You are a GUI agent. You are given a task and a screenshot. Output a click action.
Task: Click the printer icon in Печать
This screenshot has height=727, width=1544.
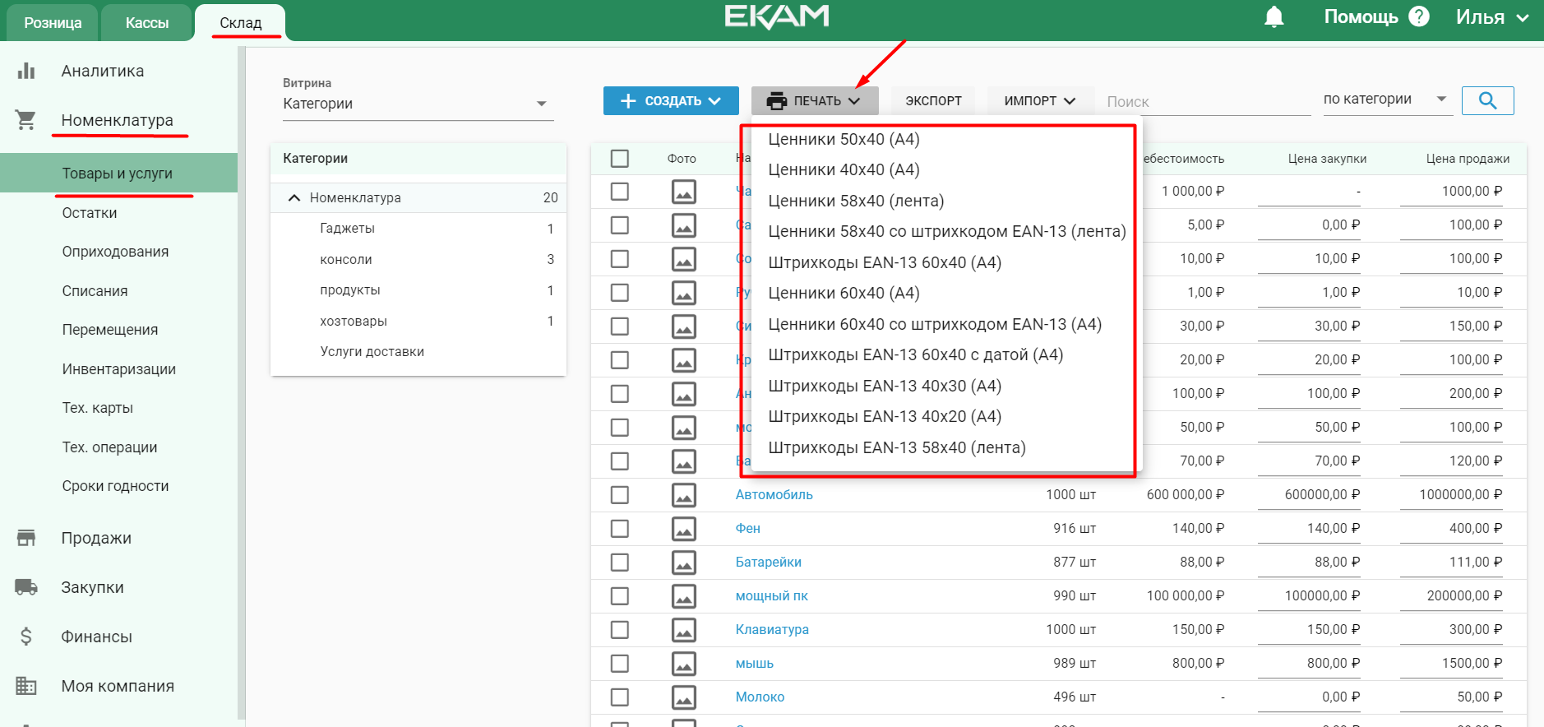tap(776, 101)
